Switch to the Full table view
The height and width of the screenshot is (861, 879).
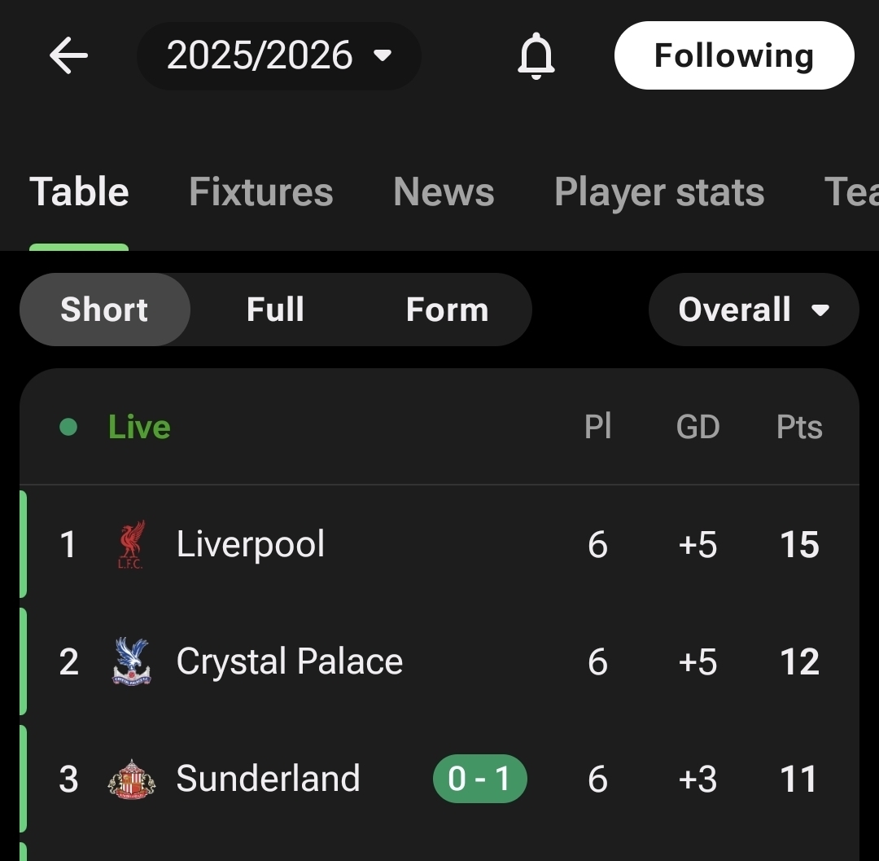tap(275, 310)
